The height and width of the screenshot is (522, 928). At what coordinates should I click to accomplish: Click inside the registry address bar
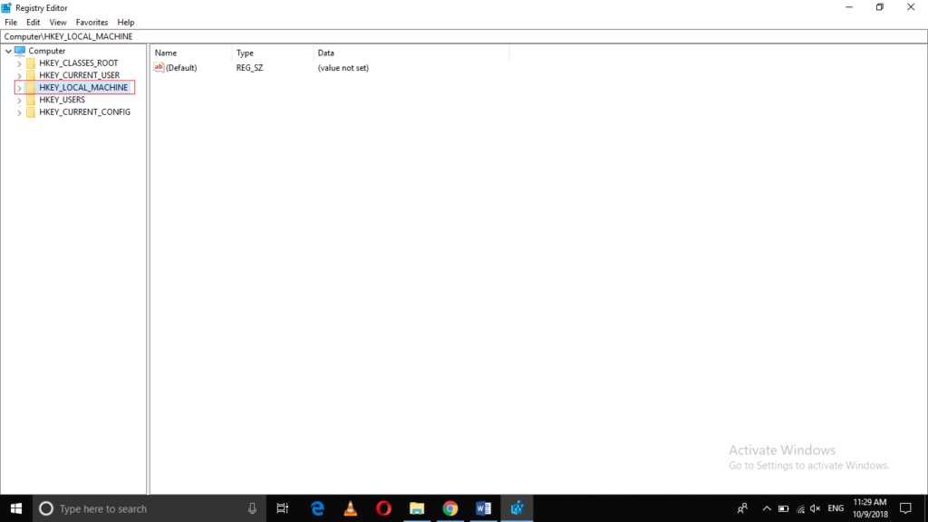coord(272,36)
